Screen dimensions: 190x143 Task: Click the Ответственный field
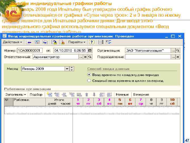click(x=56, y=57)
